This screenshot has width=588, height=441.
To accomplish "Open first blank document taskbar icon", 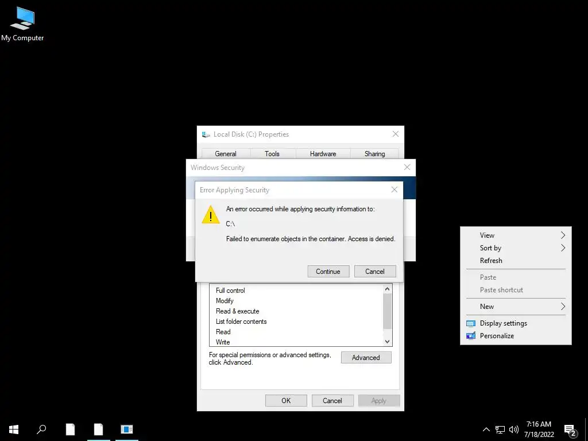I will [x=70, y=429].
